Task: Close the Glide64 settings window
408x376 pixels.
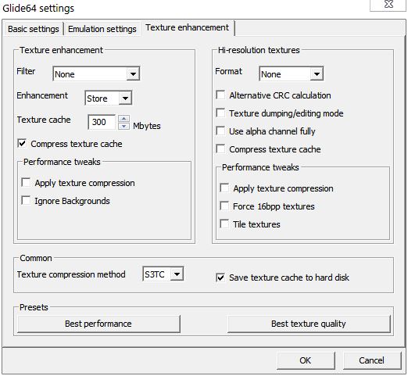Action: tap(388, 4)
